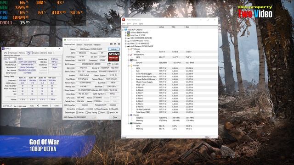294x165 pixels.
Task: Toggle the Vulkan checkbox in GPU-Z
Action: pyautogui.click(x=77, y=113)
